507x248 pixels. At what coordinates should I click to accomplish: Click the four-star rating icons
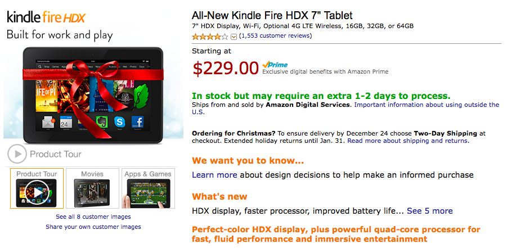coord(210,37)
